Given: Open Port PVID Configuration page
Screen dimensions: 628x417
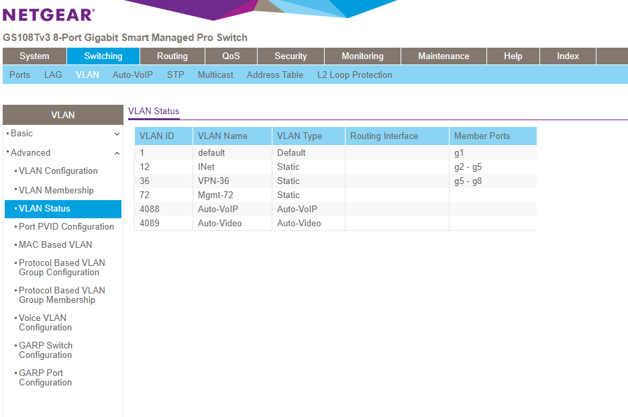Looking at the screenshot, I should (66, 226).
